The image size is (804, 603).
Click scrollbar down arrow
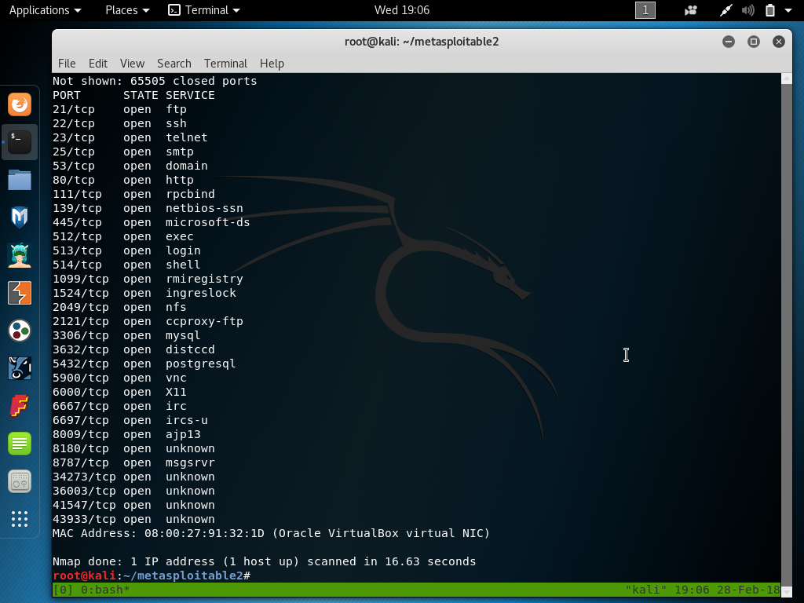point(786,592)
